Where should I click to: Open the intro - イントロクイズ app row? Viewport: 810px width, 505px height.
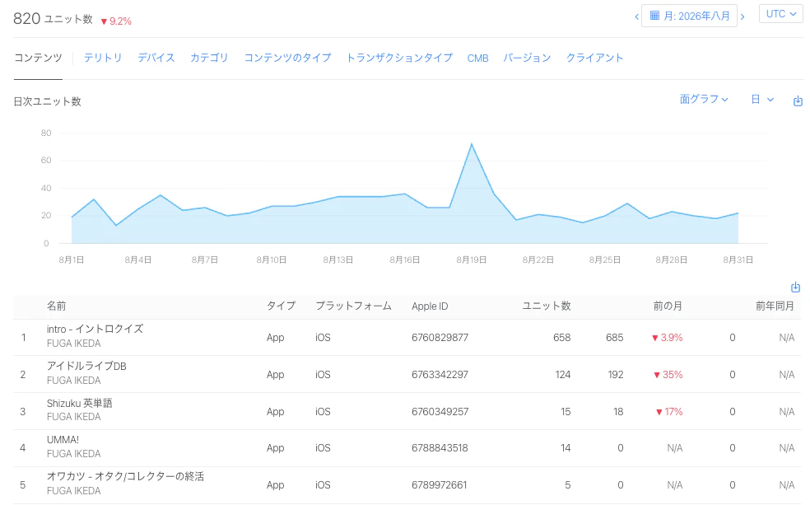pos(407,338)
